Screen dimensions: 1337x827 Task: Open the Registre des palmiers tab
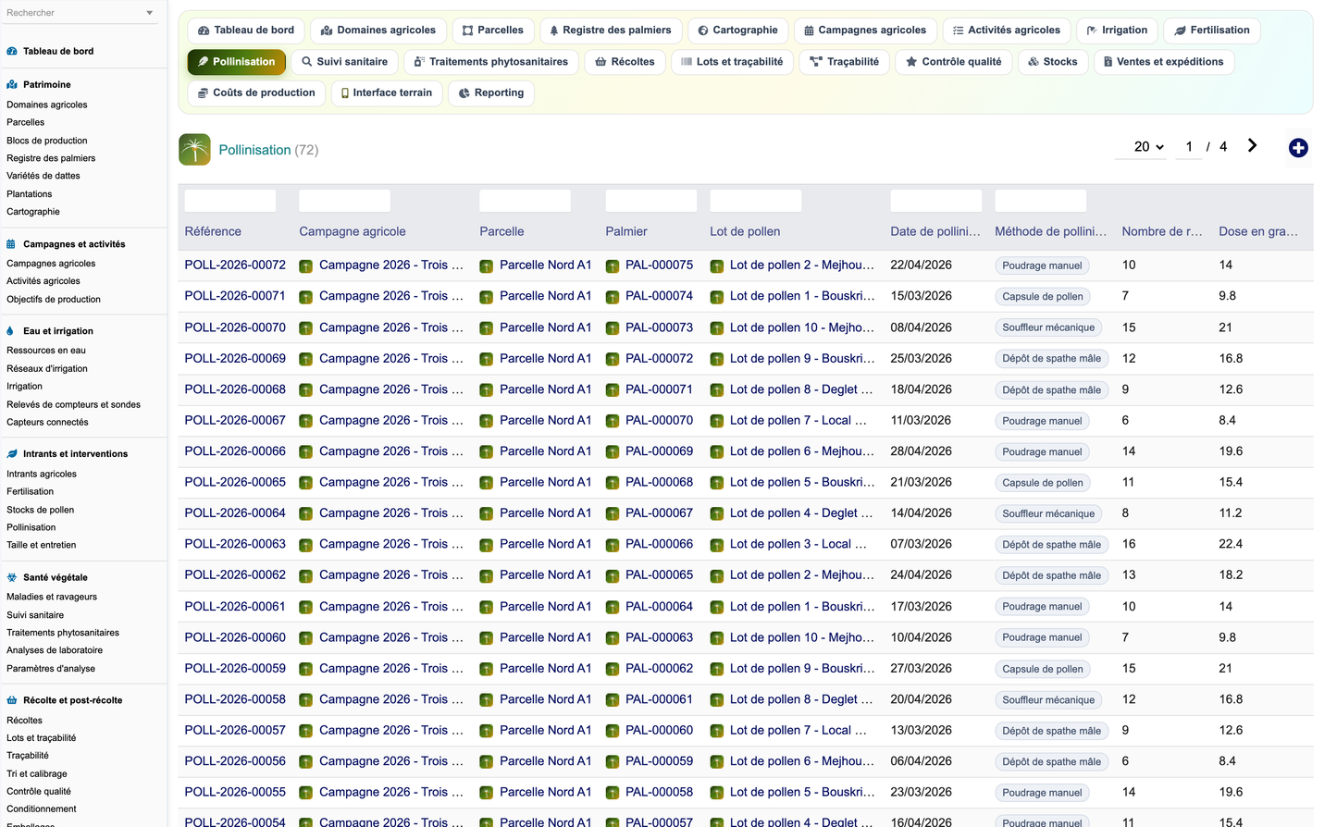611,31
